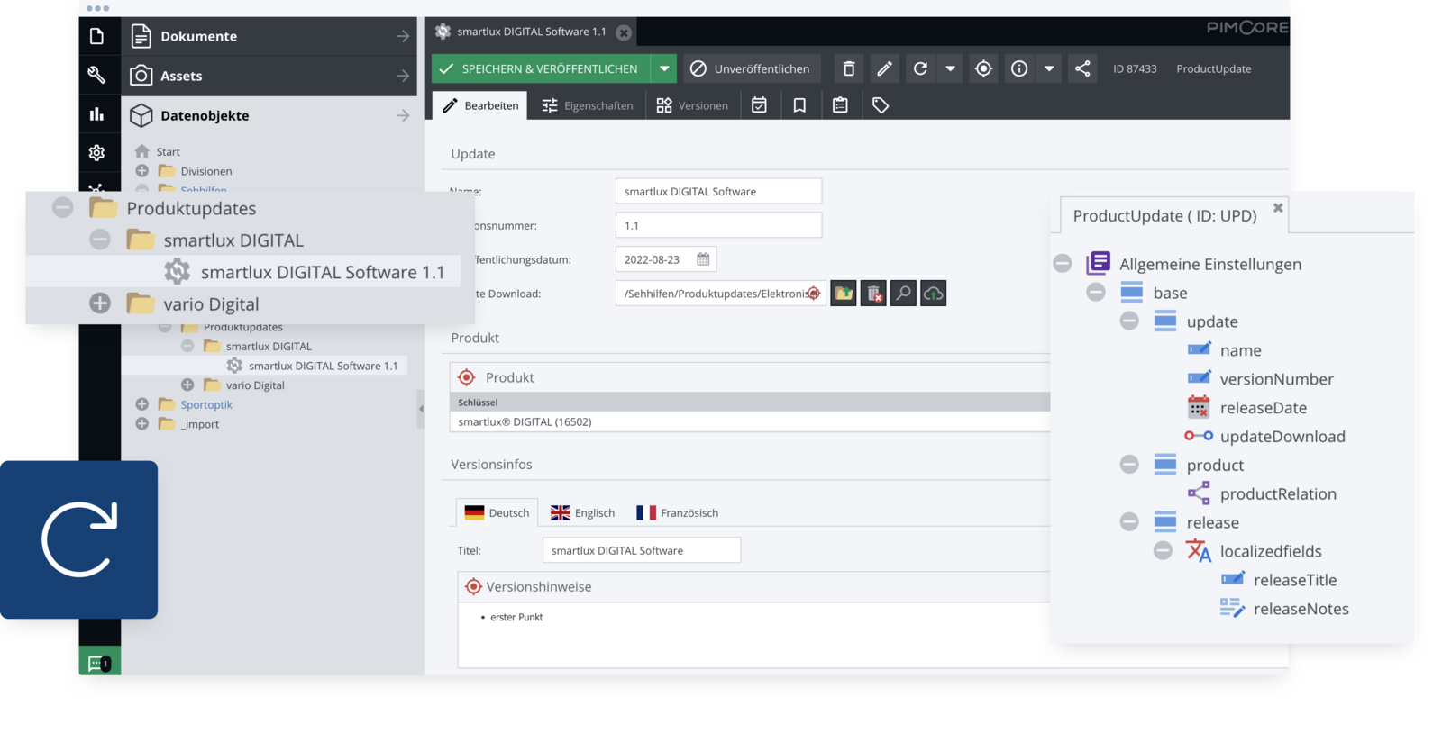Open the save-and-publish dropdown arrow

(x=664, y=68)
